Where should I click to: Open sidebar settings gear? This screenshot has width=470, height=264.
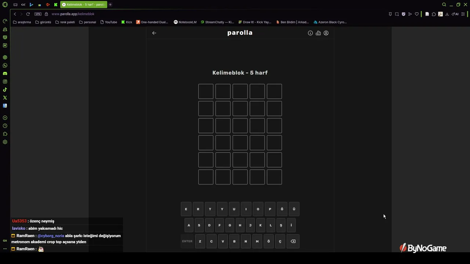coord(5,142)
